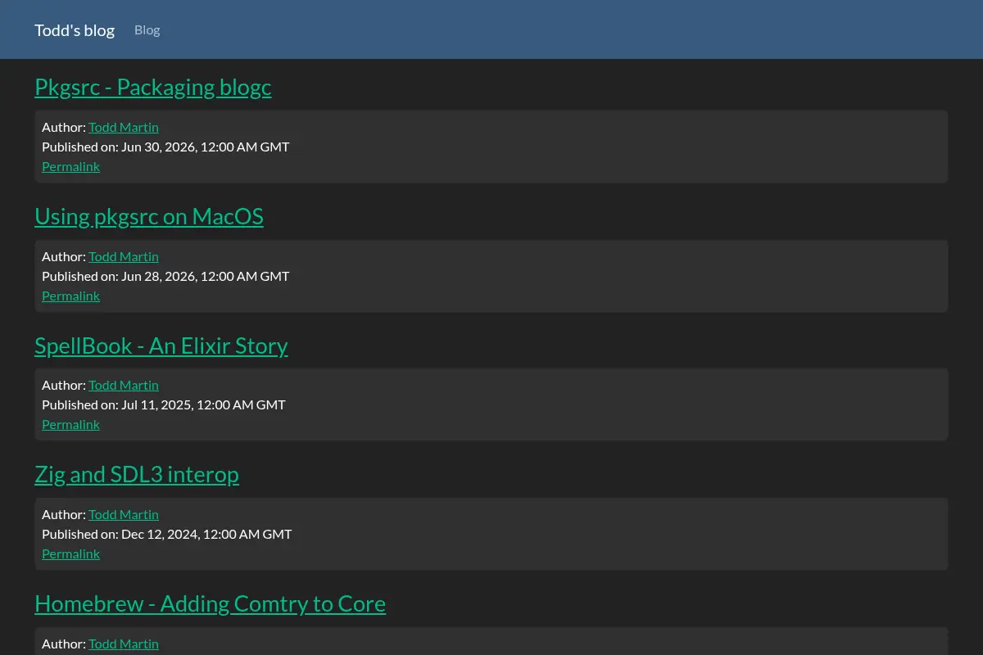Click the date Jun 30, 2026, 12:00 AM GMT
The width and height of the screenshot is (983, 655).
(206, 147)
